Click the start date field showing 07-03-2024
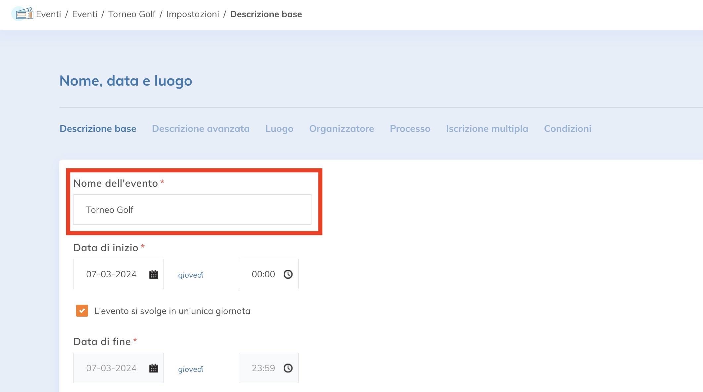The width and height of the screenshot is (703, 392). pyautogui.click(x=111, y=274)
